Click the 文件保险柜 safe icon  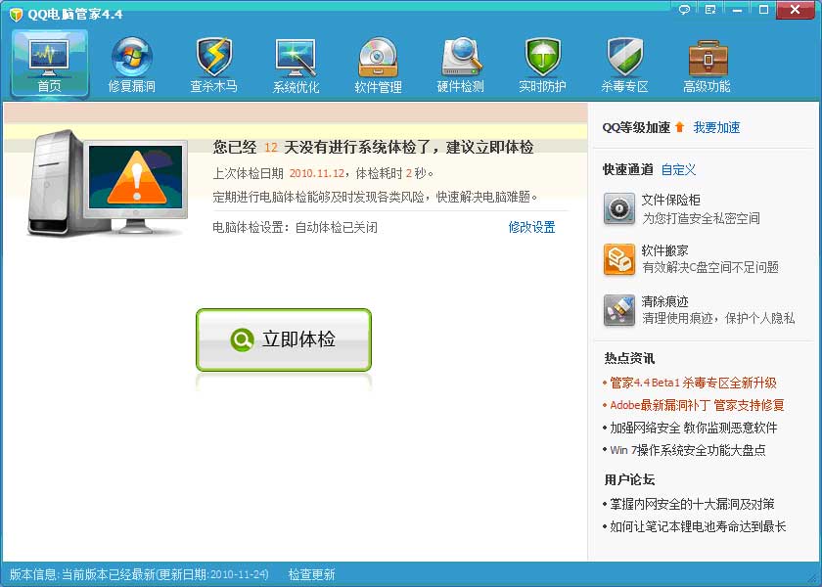click(619, 208)
